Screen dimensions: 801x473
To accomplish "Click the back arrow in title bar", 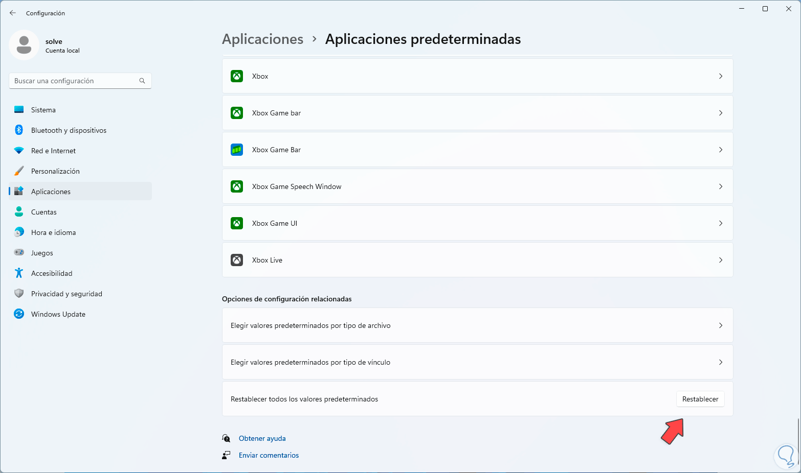I will tap(13, 13).
